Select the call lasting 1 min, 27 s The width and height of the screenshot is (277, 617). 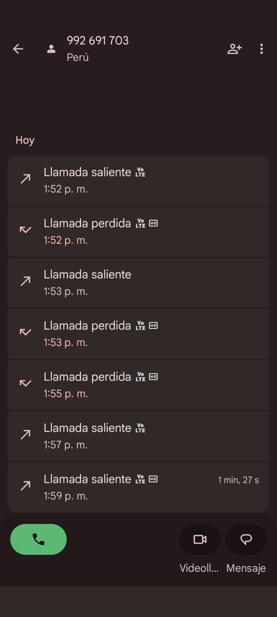138,487
